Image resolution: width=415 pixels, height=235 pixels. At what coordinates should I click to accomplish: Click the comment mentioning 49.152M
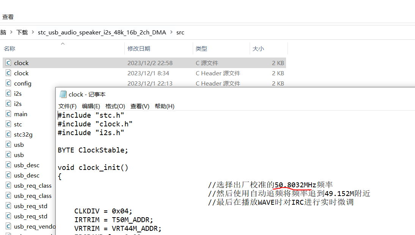pos(289,193)
